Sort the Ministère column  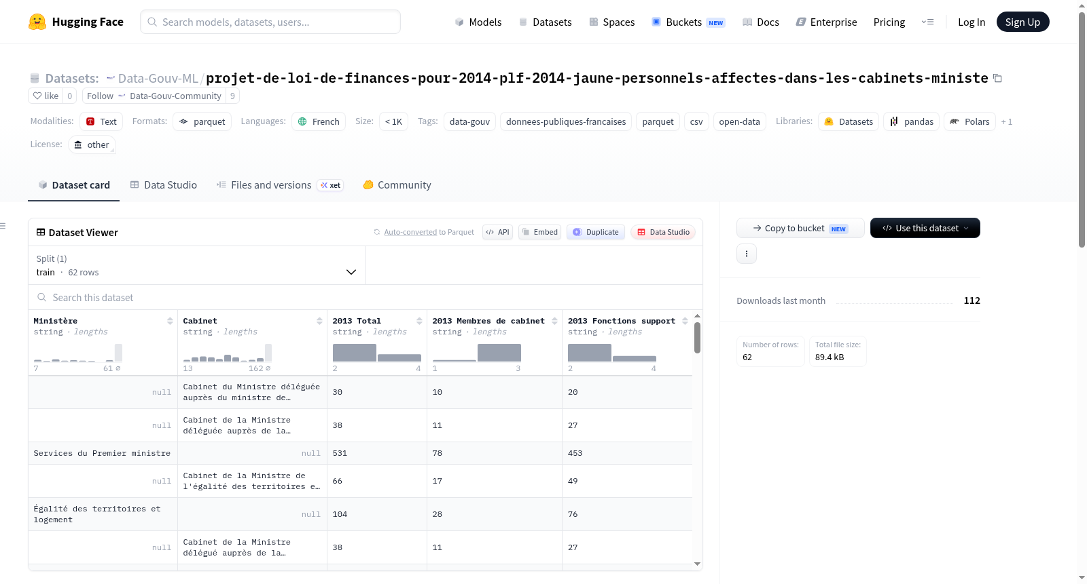click(x=170, y=321)
